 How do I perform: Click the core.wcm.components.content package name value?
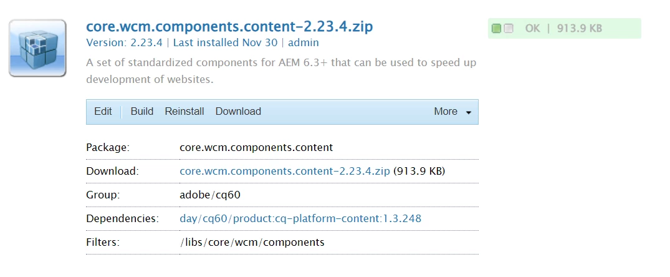(x=256, y=148)
